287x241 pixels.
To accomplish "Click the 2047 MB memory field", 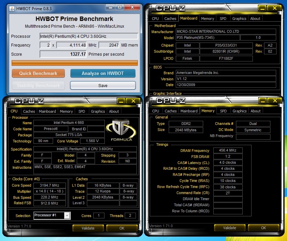I will (x=109, y=45).
